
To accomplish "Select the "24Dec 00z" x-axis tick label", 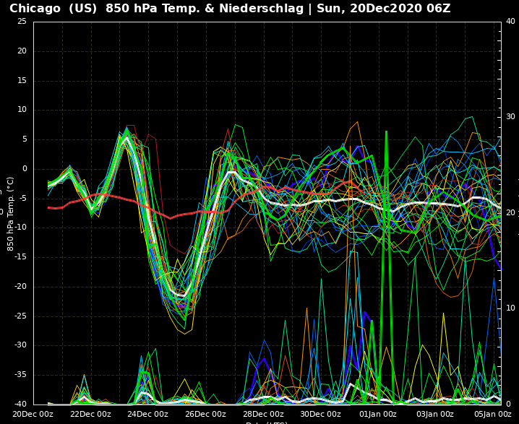I will [148, 414].
